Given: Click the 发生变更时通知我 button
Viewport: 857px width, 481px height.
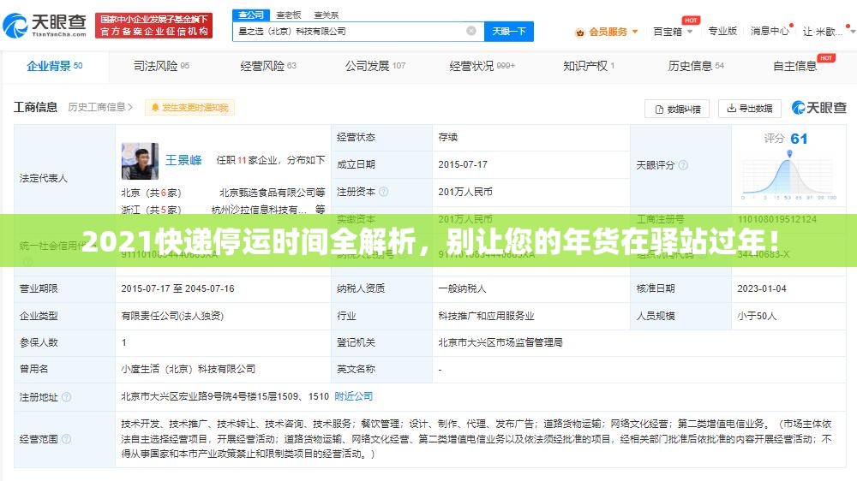Looking at the screenshot, I should (x=189, y=108).
